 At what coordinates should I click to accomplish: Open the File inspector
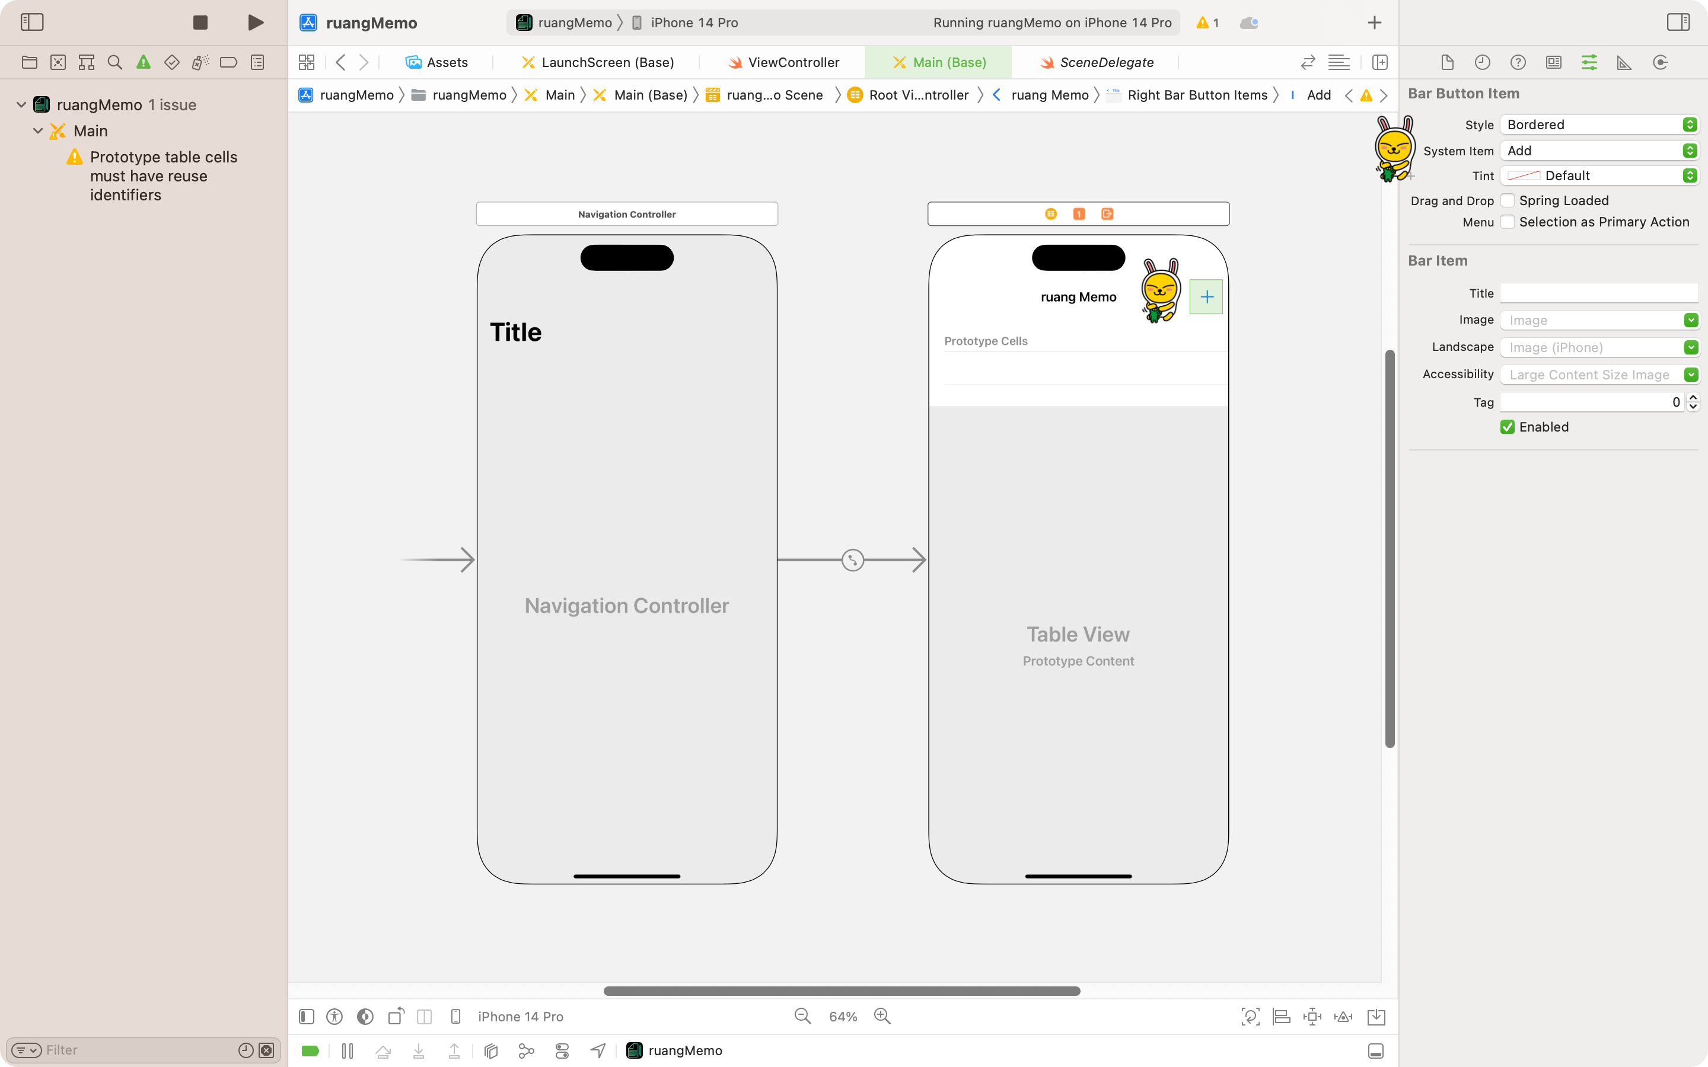[x=1447, y=62]
